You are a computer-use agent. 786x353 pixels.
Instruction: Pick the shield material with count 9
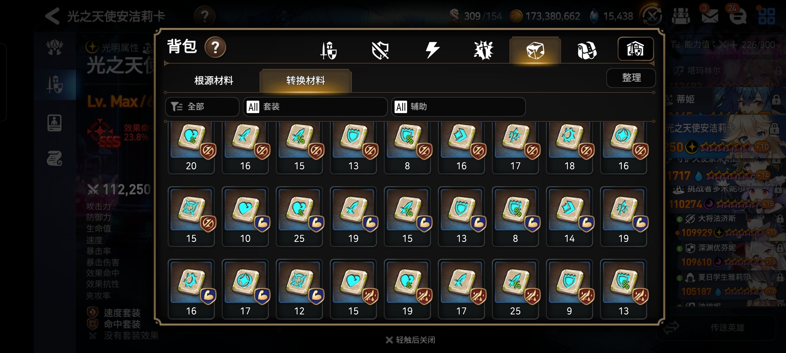pos(570,289)
